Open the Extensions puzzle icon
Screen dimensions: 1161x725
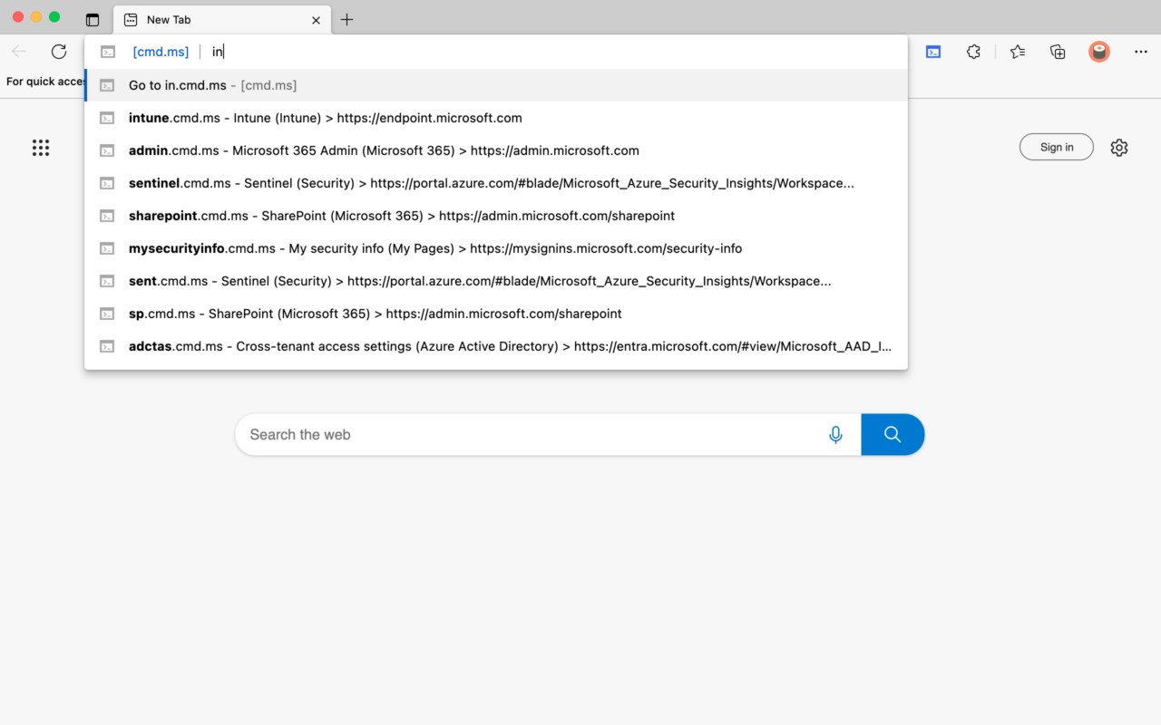point(974,52)
